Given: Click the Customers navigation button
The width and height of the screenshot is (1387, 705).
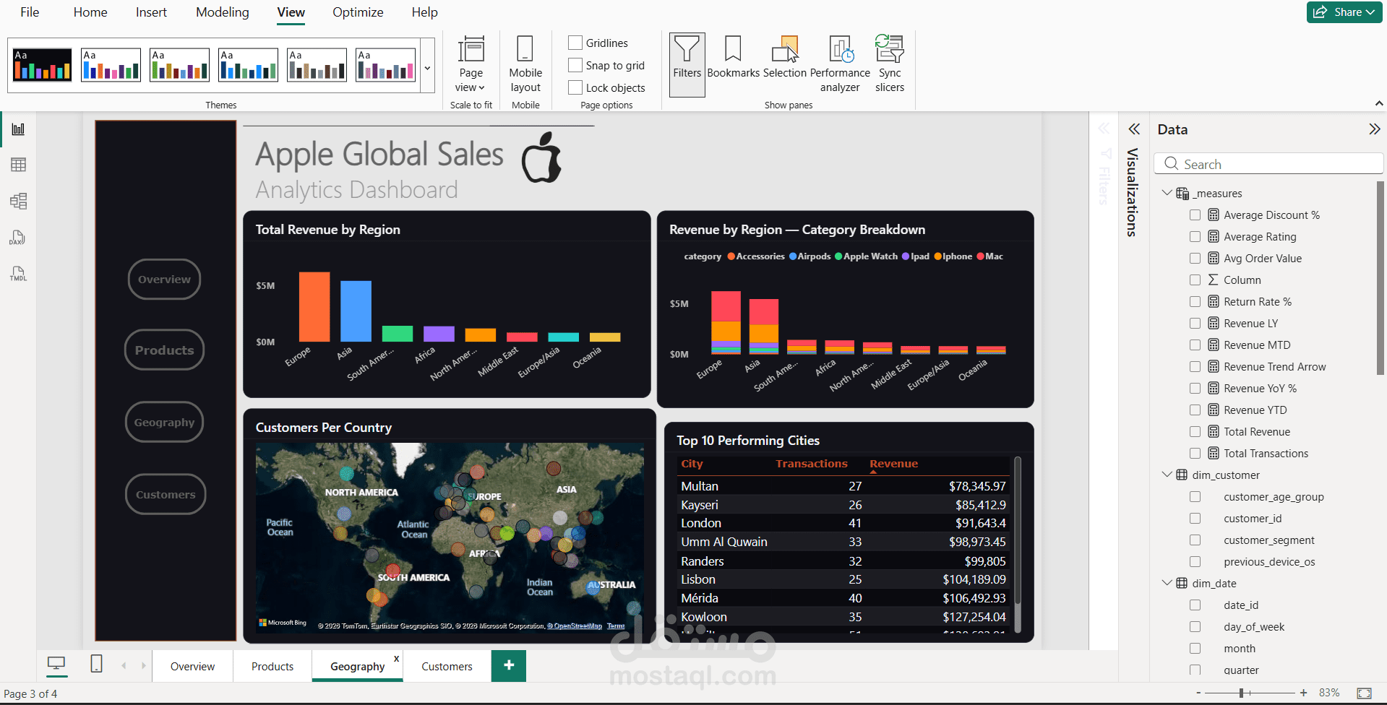Looking at the screenshot, I should [166, 494].
